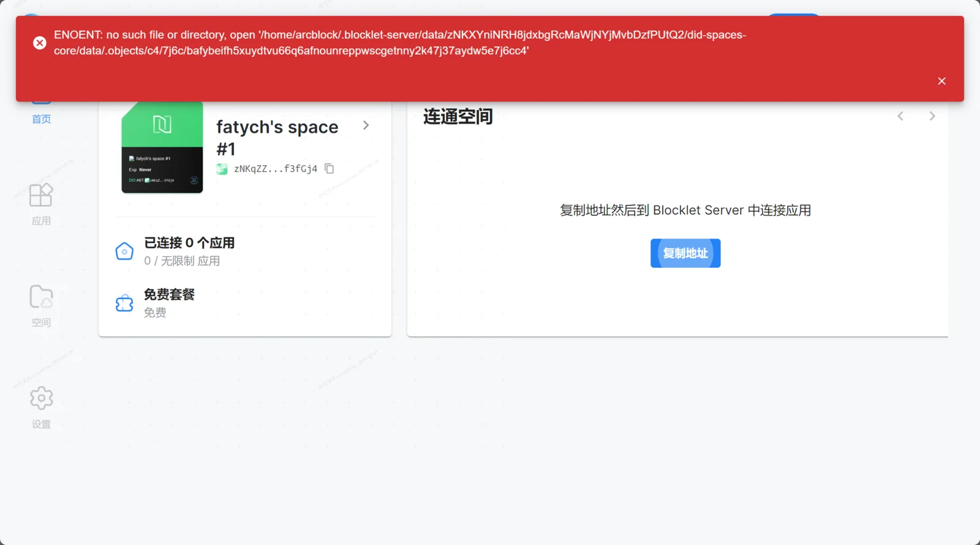Select the 设置 sidebar label

(x=41, y=424)
